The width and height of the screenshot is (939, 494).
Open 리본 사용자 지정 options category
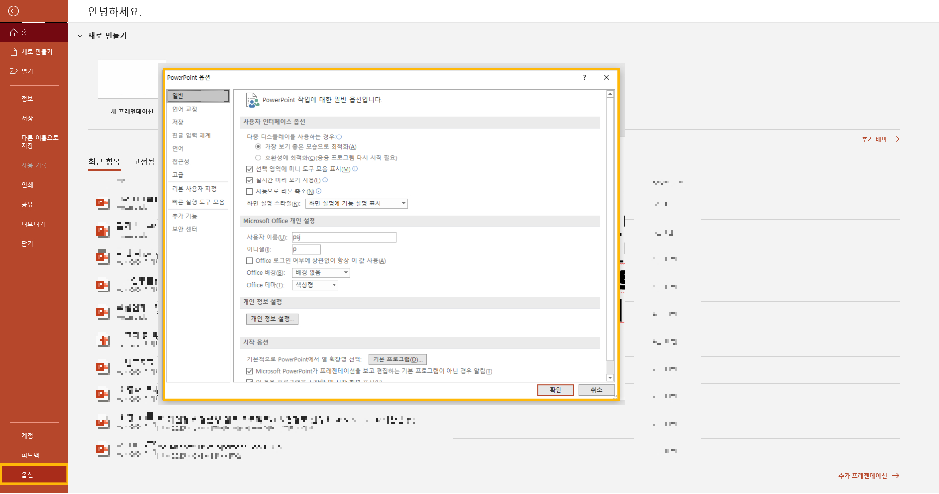tap(198, 189)
